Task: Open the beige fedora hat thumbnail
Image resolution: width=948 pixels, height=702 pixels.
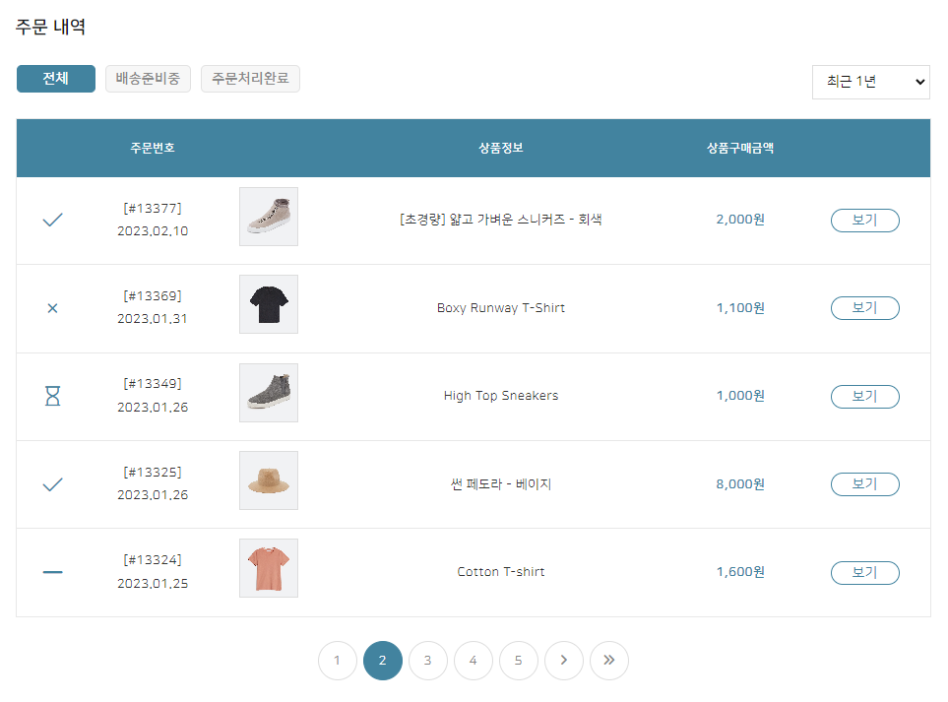Action: (269, 480)
